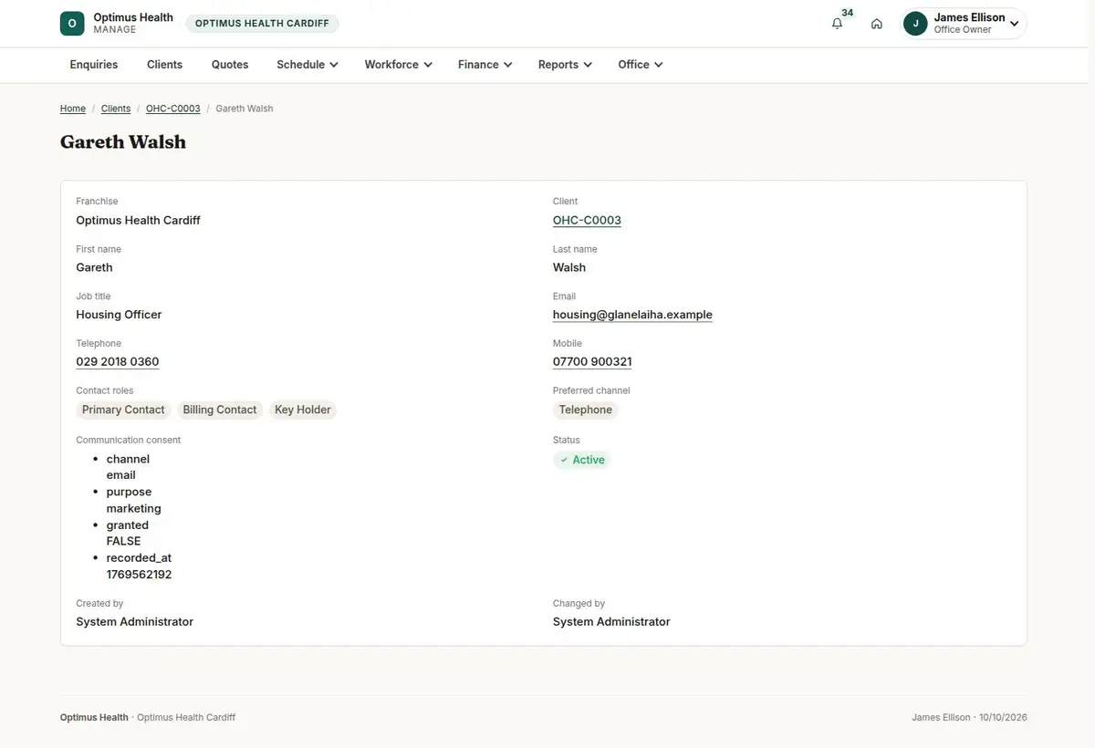Go to the home icon in header
The width and height of the screenshot is (1095, 748).
click(x=877, y=24)
